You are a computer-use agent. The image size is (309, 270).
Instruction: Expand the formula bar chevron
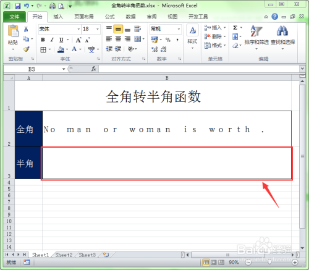coord(302,69)
